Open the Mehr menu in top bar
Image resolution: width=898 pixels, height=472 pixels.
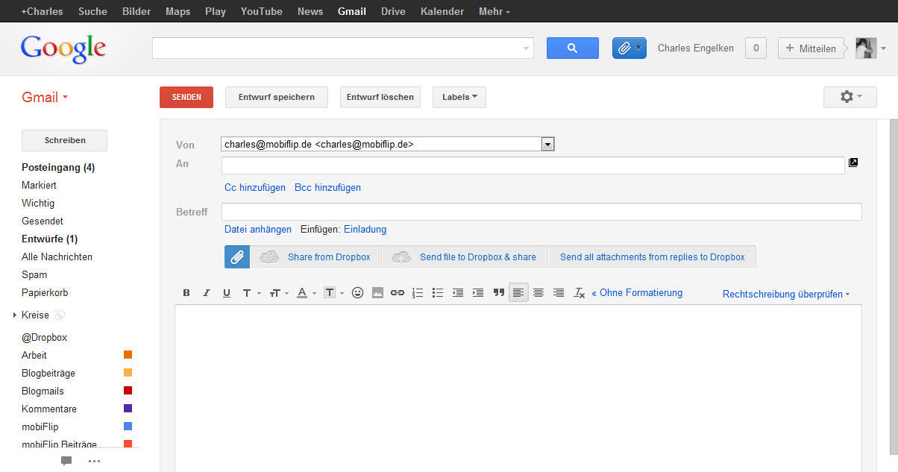coord(494,11)
